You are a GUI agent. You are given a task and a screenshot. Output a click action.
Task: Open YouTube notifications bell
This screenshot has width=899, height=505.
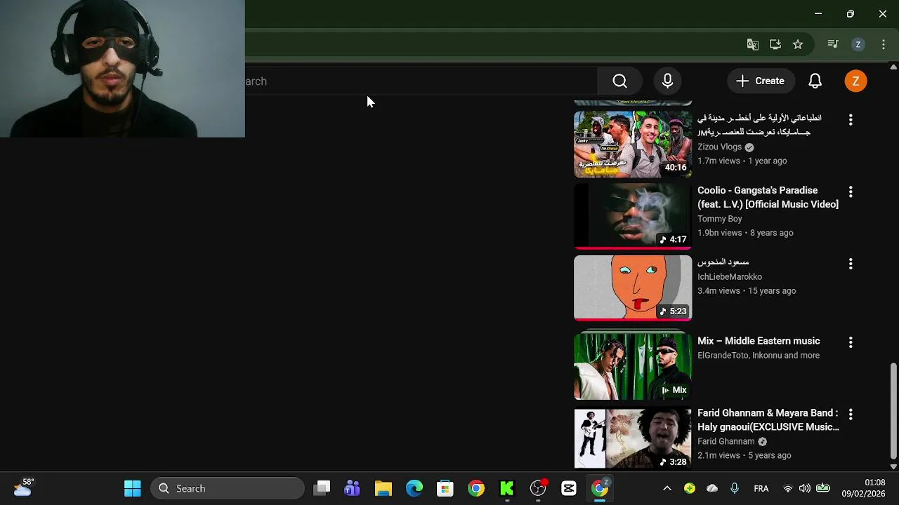tap(815, 81)
